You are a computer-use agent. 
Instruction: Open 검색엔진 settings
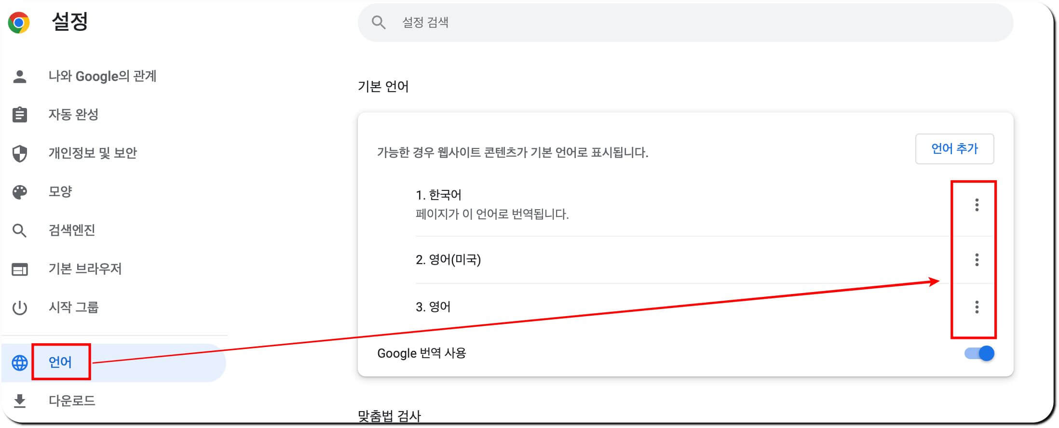pos(72,230)
